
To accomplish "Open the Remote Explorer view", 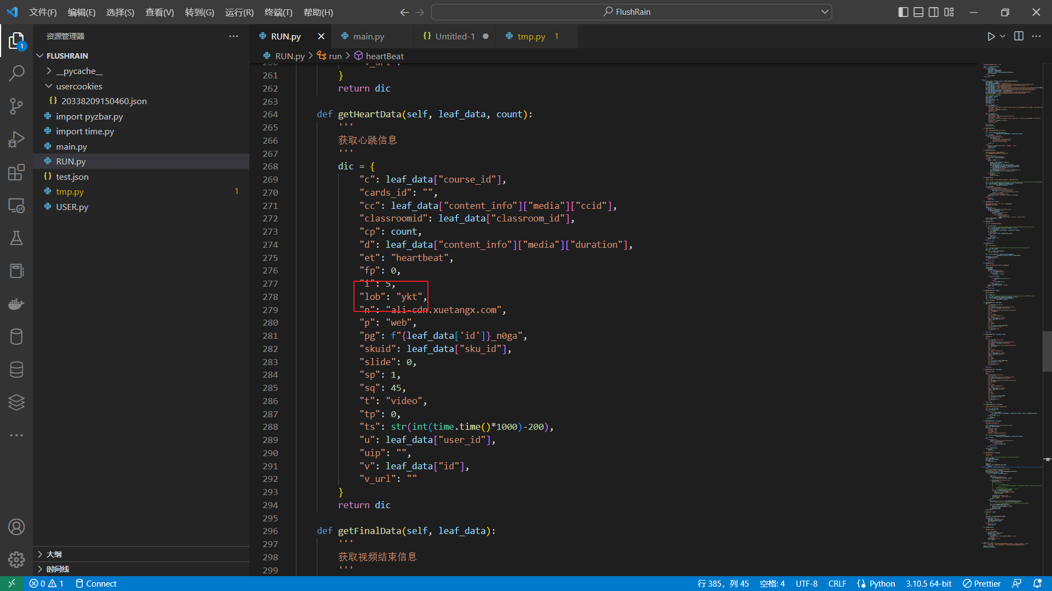I will pos(17,205).
